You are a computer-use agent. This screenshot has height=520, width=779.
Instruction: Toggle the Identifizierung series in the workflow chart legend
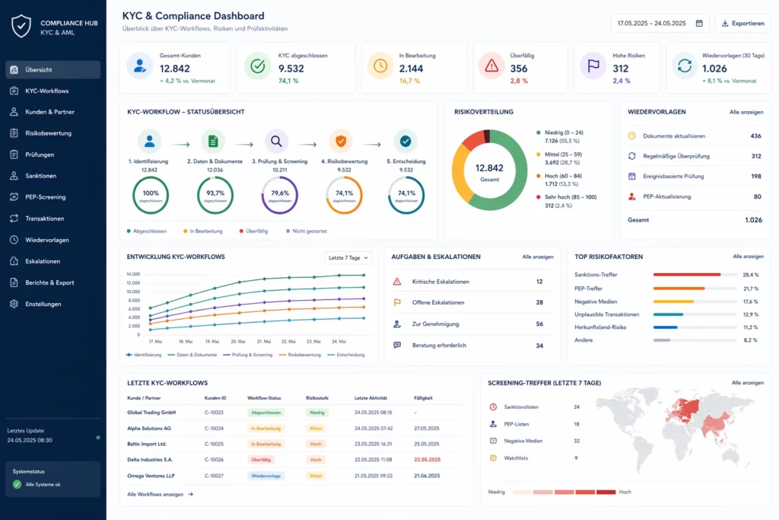[145, 354]
